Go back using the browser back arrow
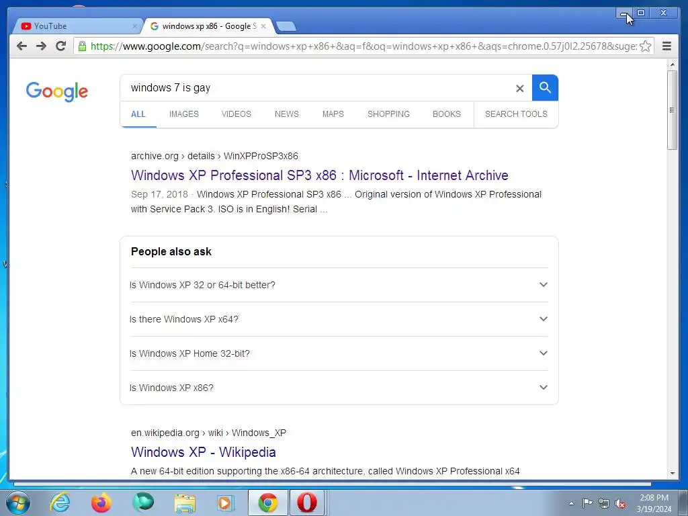Viewport: 688px width, 516px height. coord(21,46)
